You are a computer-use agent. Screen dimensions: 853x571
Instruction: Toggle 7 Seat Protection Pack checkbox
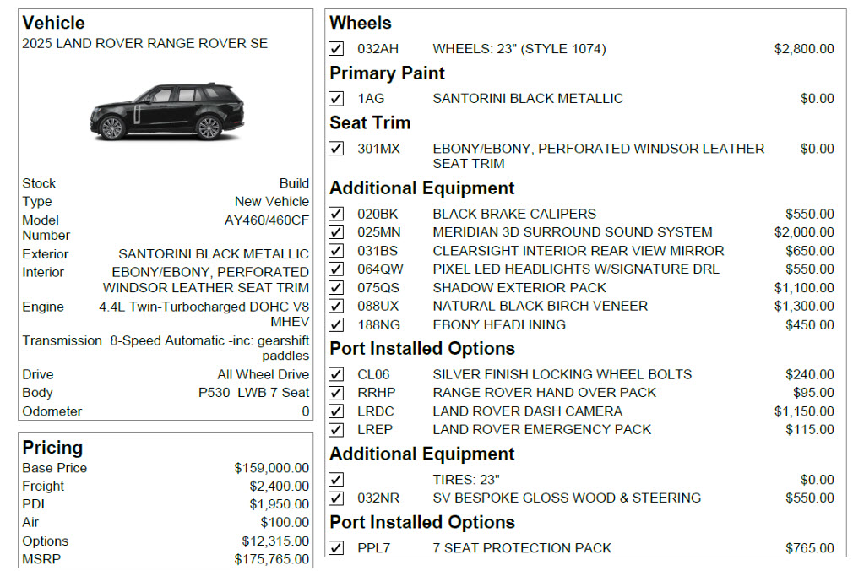coord(336,547)
